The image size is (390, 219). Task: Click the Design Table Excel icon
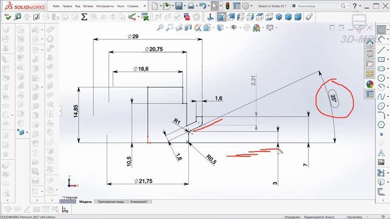coord(145,17)
